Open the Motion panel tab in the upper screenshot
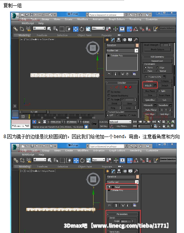The height and width of the screenshot is (233, 184). click(125, 40)
